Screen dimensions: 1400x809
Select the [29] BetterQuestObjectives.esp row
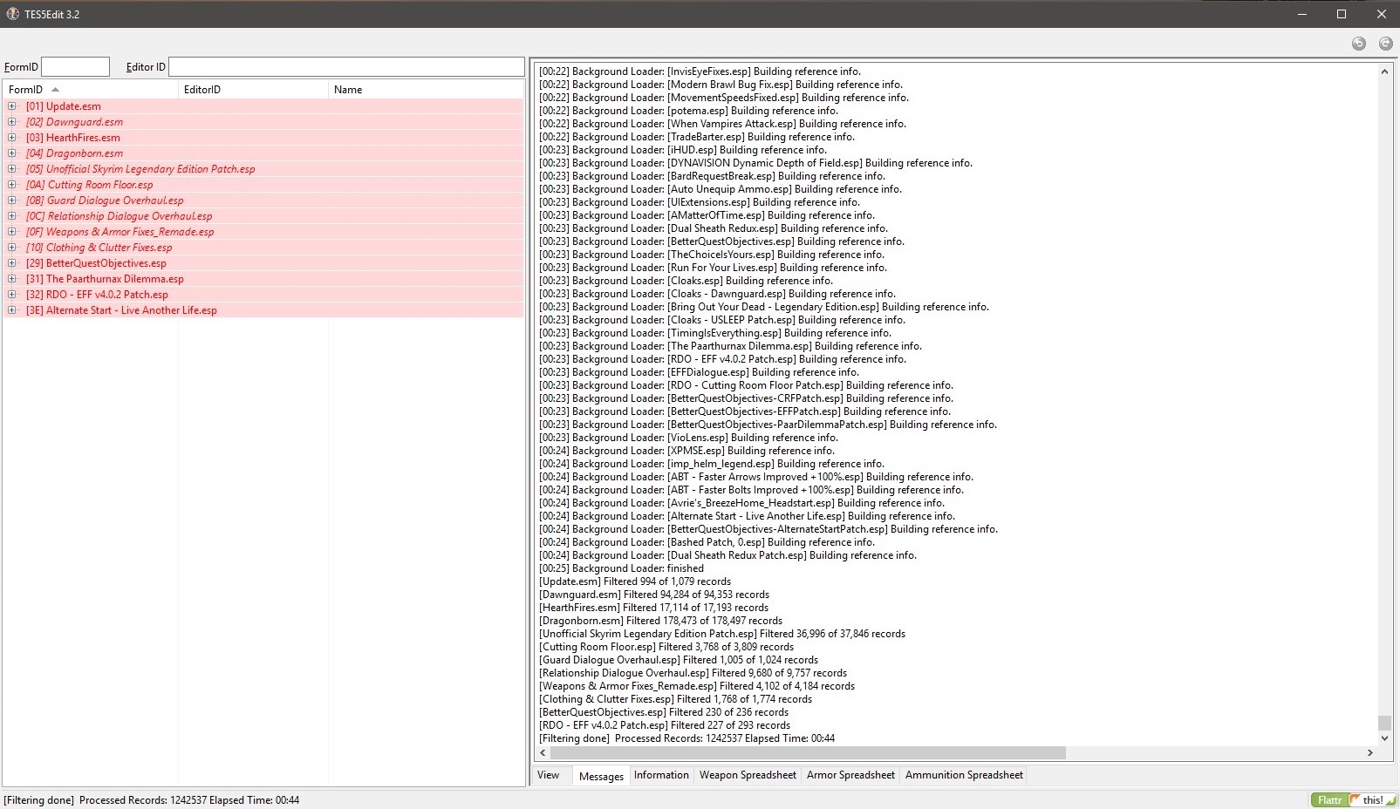click(x=263, y=263)
